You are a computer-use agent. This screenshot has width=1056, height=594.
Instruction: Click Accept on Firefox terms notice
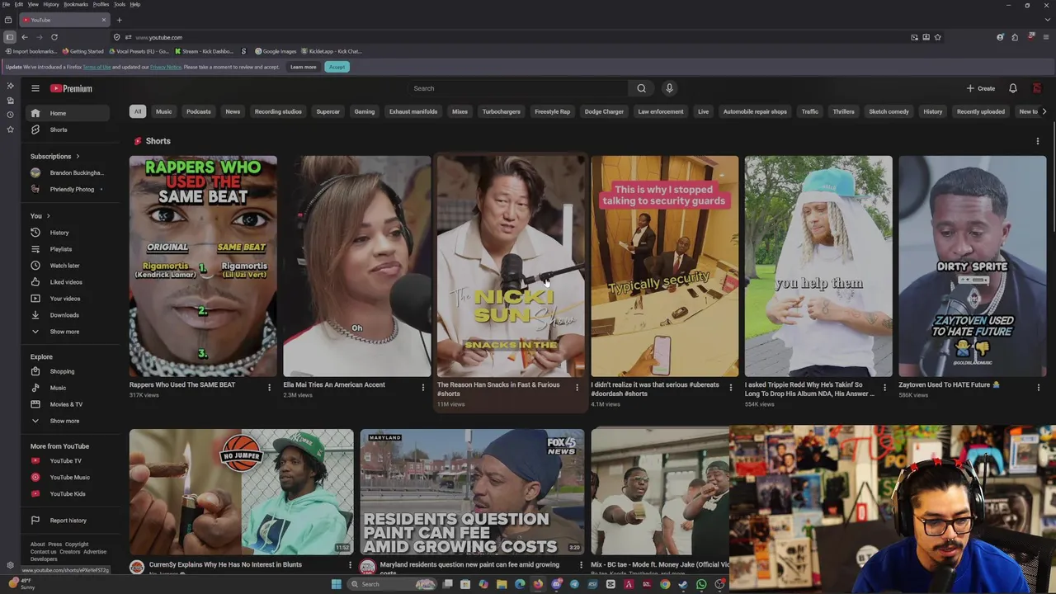point(337,67)
